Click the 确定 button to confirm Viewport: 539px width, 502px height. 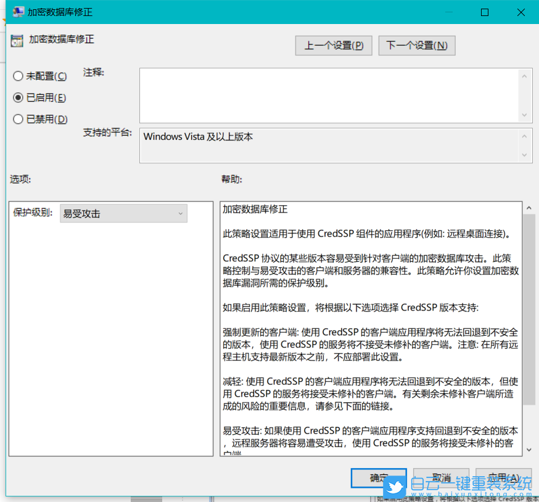(x=379, y=478)
